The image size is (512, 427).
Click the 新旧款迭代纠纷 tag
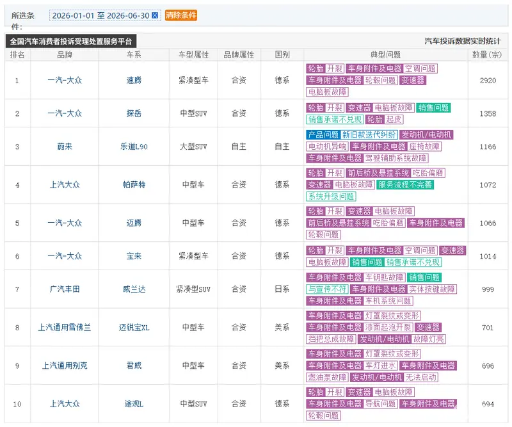click(369, 134)
